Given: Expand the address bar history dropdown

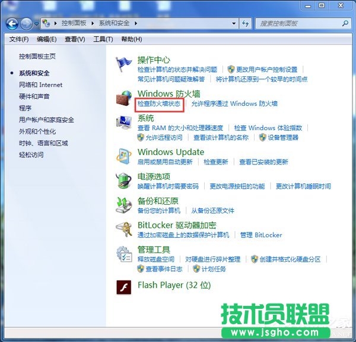Looking at the screenshot, I should [234, 23].
